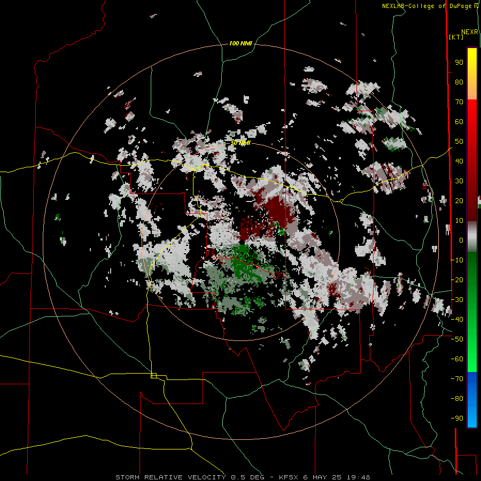Click the -60 value on the velocity scale
Viewport: 481px width, 481px height.
pyautogui.click(x=457, y=359)
